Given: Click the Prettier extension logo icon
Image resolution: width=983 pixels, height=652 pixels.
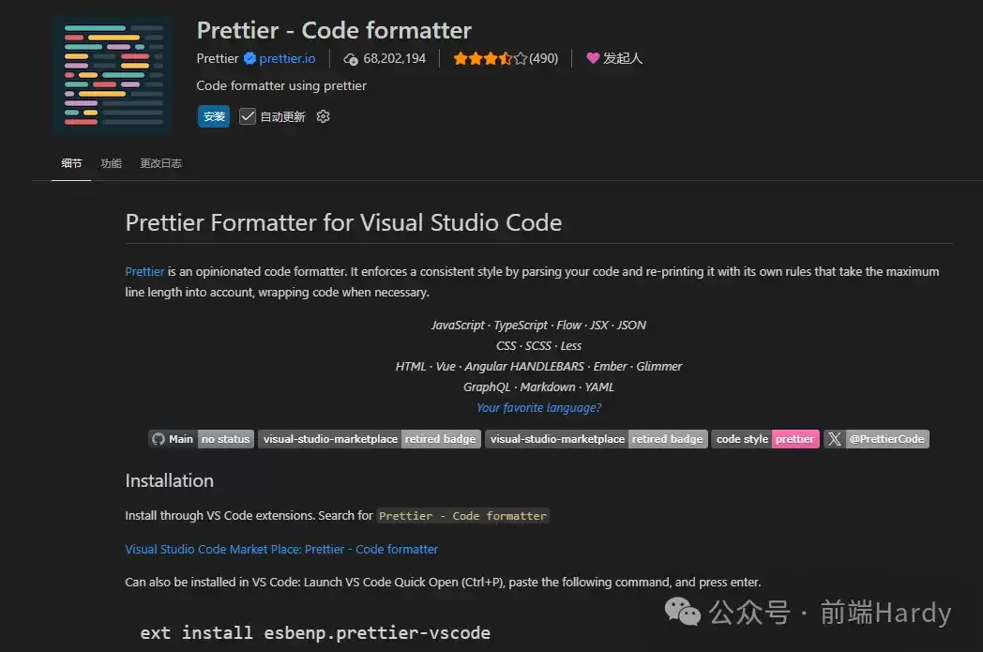Looking at the screenshot, I should [x=113, y=75].
